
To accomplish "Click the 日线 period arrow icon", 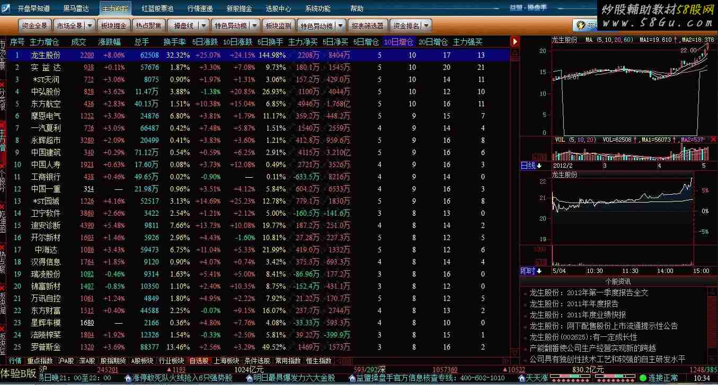I will (539, 166).
